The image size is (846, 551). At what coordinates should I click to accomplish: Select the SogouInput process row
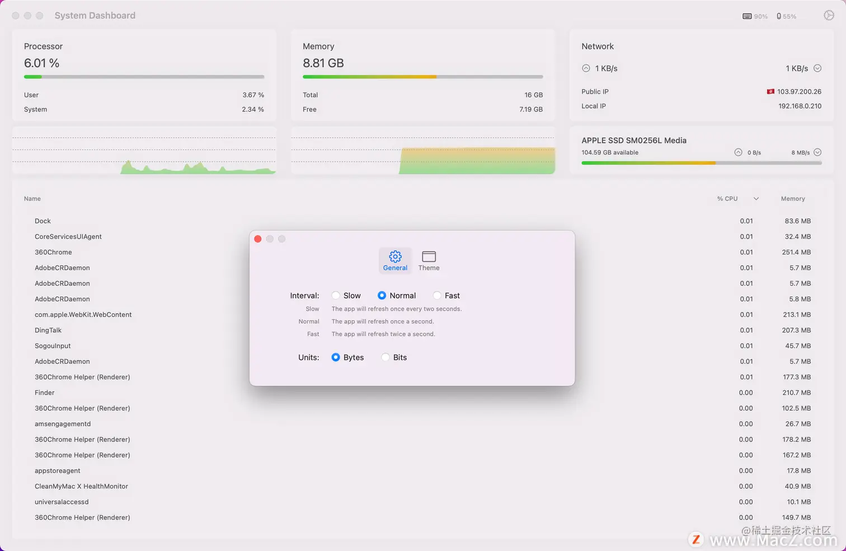pos(423,346)
